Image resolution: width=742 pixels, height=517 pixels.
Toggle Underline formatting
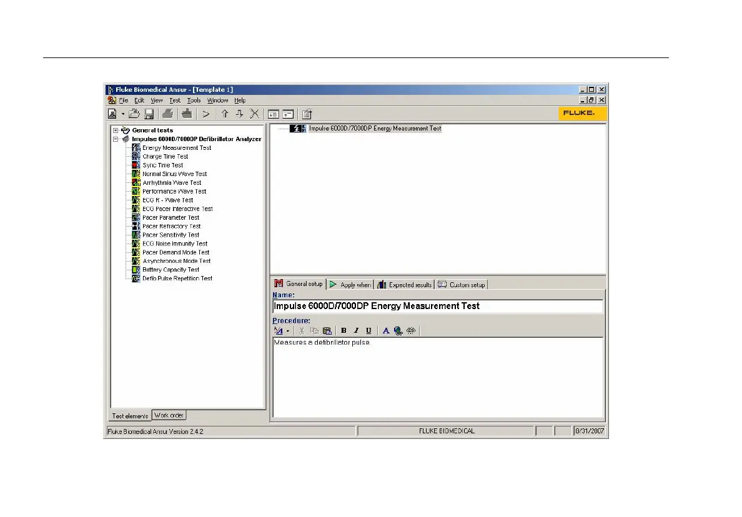(x=369, y=331)
